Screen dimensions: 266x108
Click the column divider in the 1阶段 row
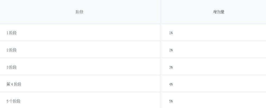point(161,32)
